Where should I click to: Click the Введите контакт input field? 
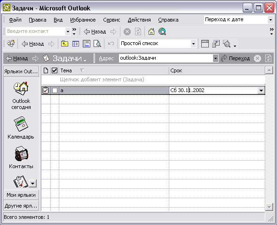click(36, 31)
